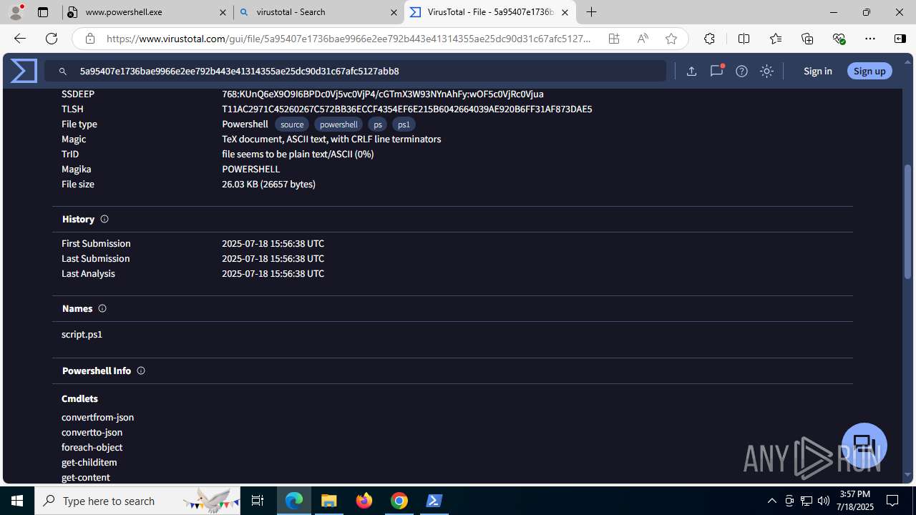Click the get-childitem cmdlet entry
The width and height of the screenshot is (916, 515).
pyautogui.click(x=89, y=462)
